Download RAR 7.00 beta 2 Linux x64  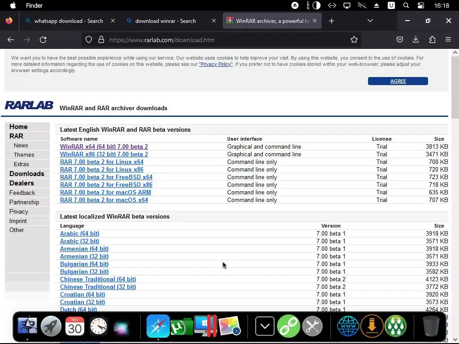click(x=102, y=162)
